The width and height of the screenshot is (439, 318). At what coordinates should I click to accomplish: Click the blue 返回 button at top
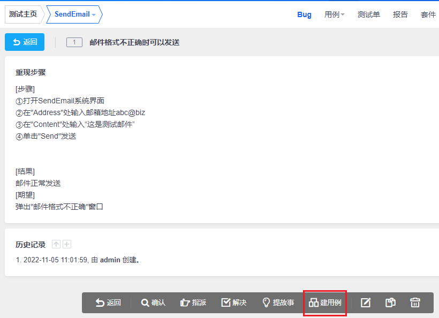coord(25,42)
